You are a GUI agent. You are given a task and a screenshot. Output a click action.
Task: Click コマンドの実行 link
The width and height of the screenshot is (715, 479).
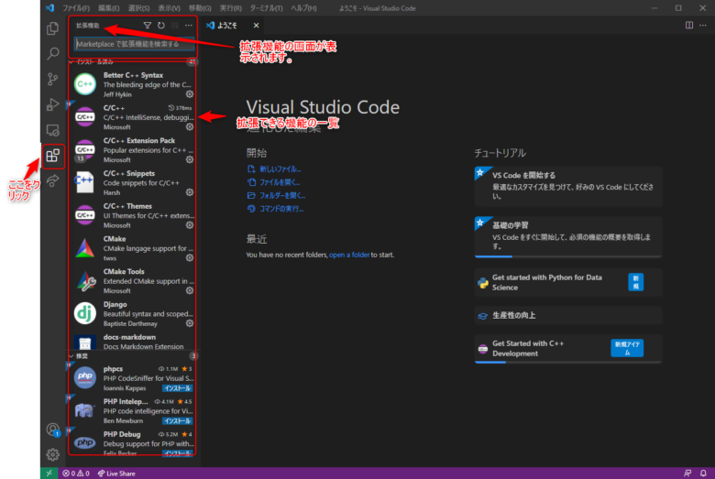281,209
